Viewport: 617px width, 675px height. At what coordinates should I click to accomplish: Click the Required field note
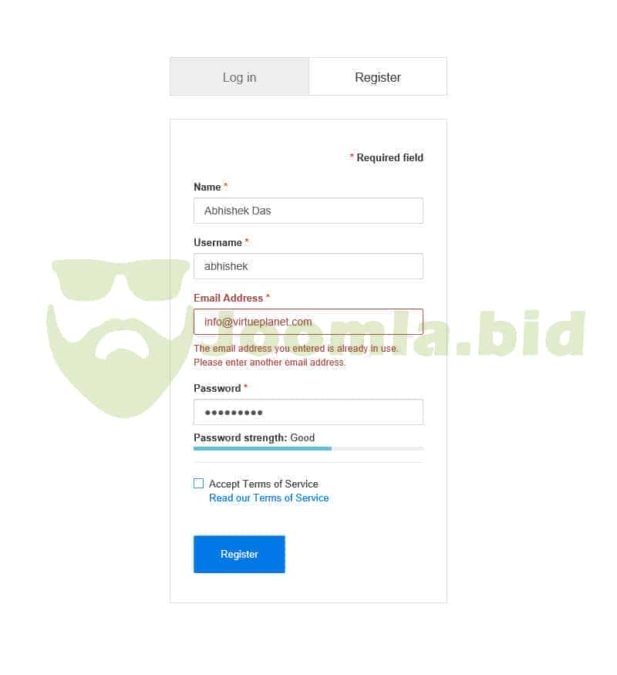tap(386, 157)
